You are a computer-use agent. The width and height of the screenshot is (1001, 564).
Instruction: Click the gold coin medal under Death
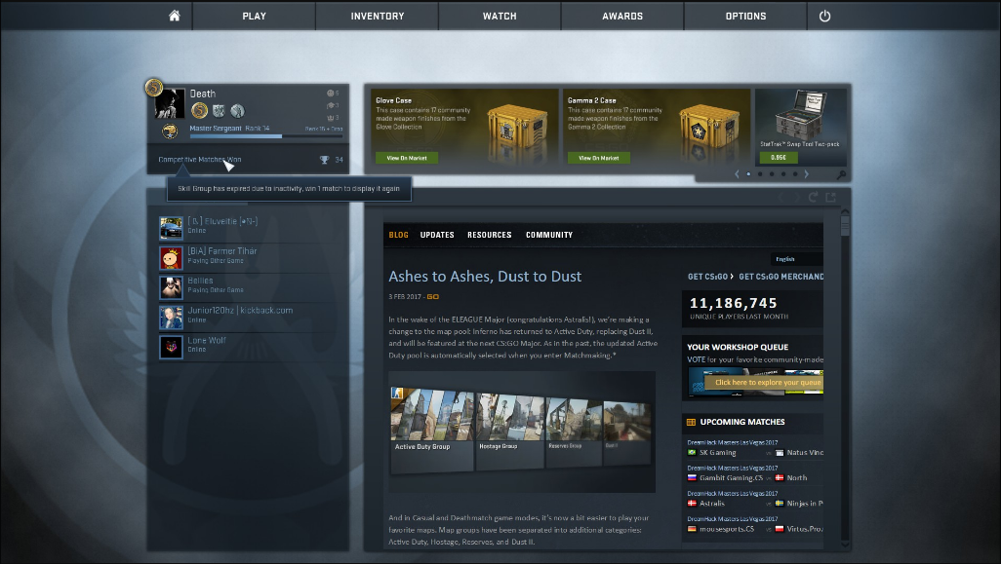[x=200, y=111]
